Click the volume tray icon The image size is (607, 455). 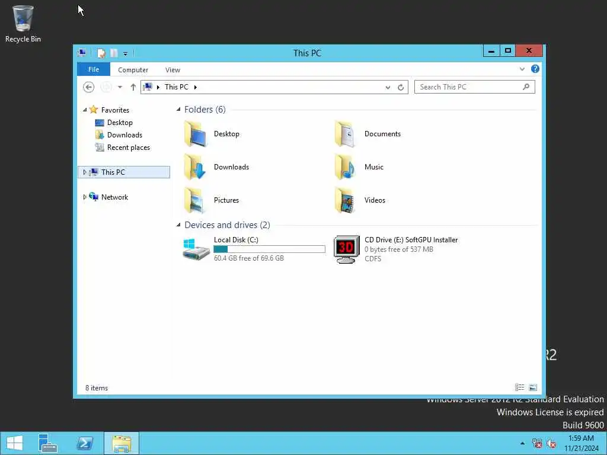(551, 443)
